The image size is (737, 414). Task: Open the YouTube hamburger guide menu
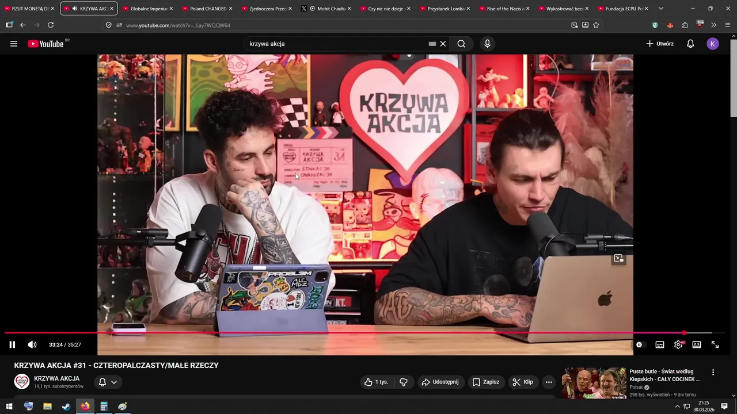pyautogui.click(x=14, y=44)
